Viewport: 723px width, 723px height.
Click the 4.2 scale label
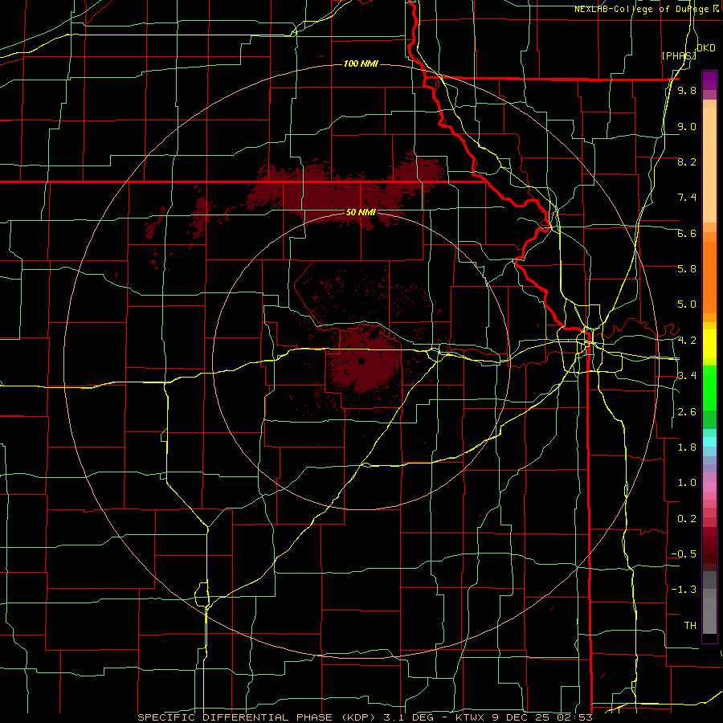[687, 341]
